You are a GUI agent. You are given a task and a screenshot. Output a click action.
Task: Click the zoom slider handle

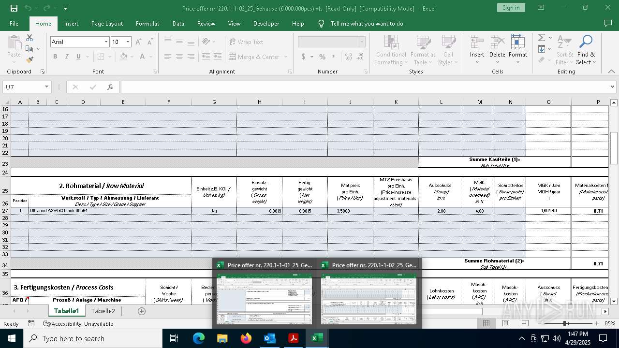564,323
